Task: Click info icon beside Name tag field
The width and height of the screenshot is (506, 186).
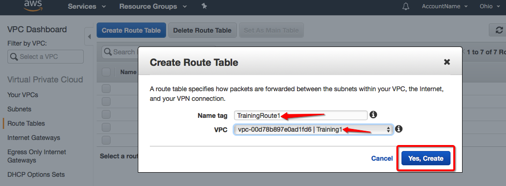Action: click(374, 114)
